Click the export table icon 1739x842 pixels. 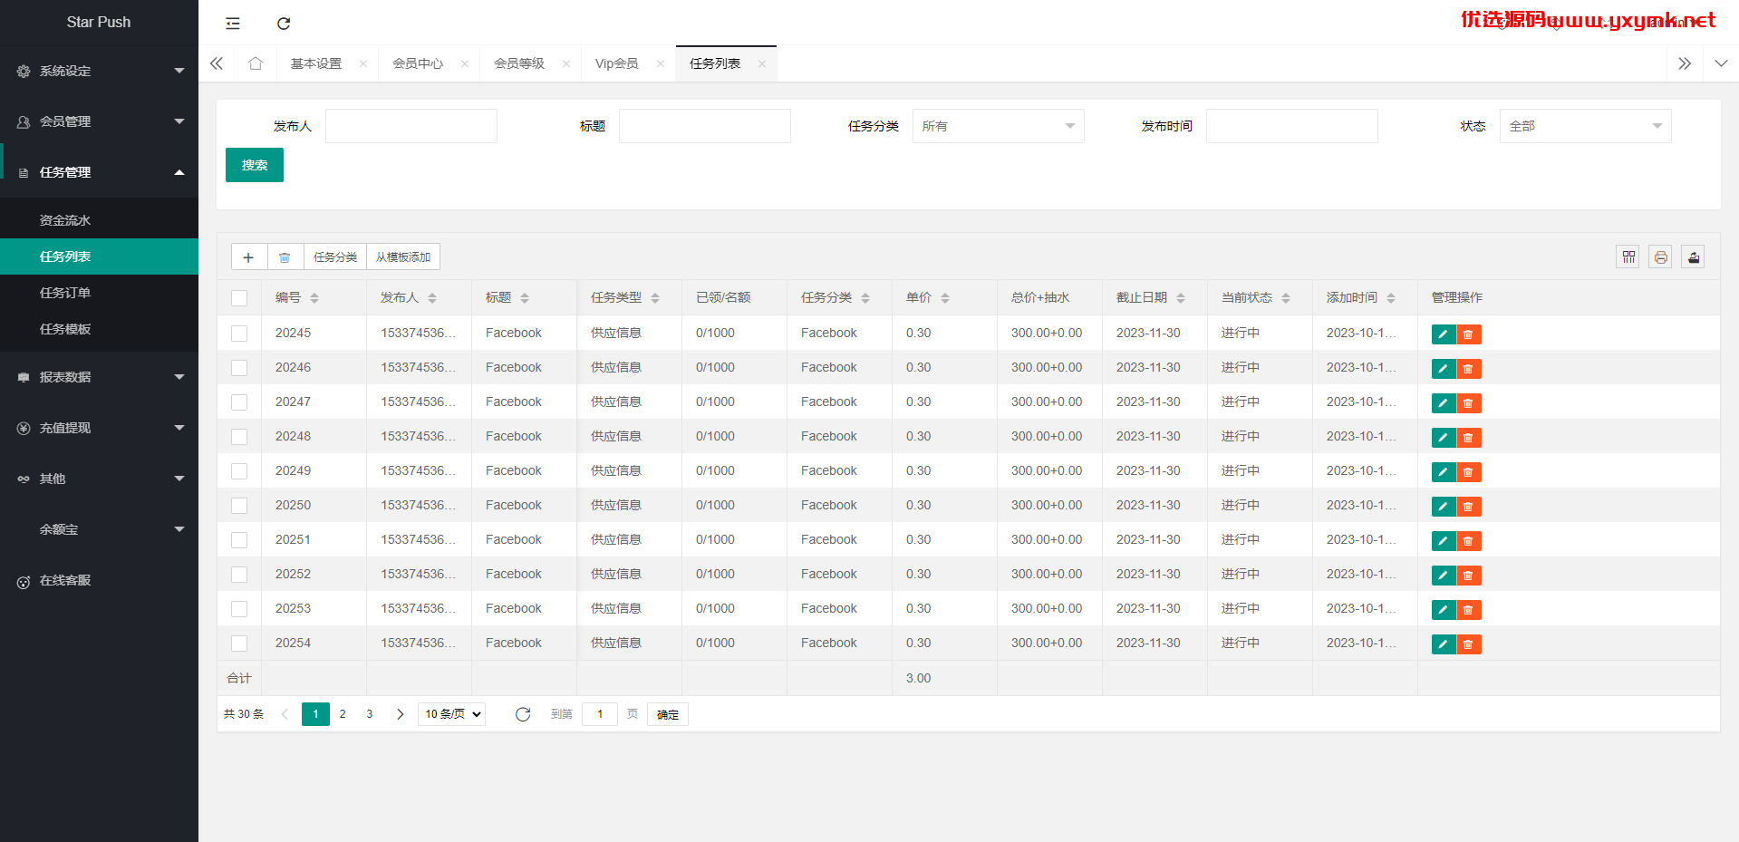(1693, 257)
